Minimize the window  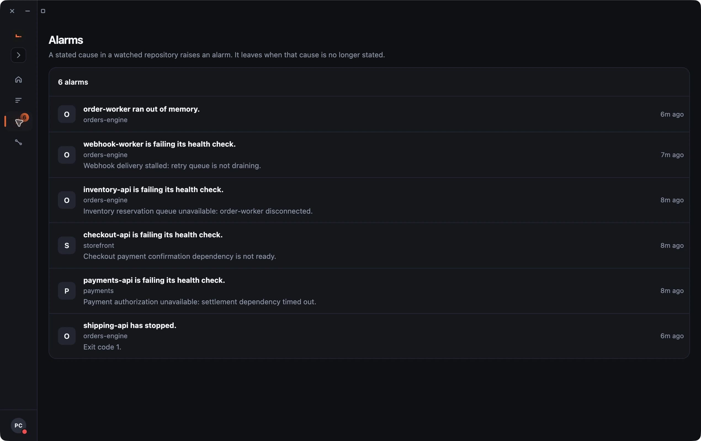click(28, 11)
